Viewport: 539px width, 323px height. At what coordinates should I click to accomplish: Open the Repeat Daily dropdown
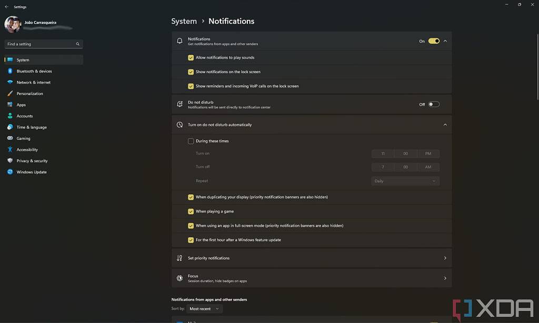(x=405, y=181)
